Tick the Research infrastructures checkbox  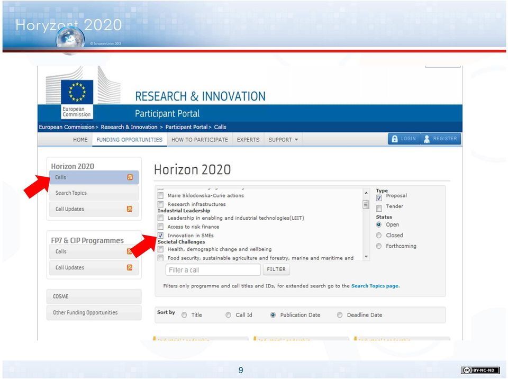[160, 204]
